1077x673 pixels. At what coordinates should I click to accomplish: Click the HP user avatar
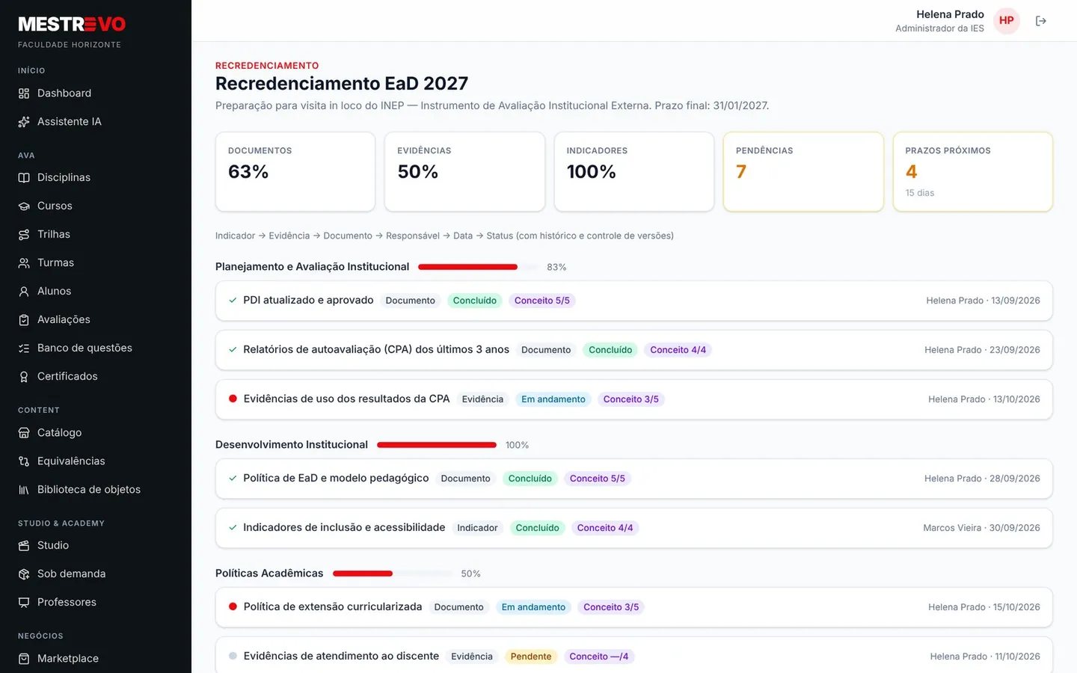click(1007, 21)
